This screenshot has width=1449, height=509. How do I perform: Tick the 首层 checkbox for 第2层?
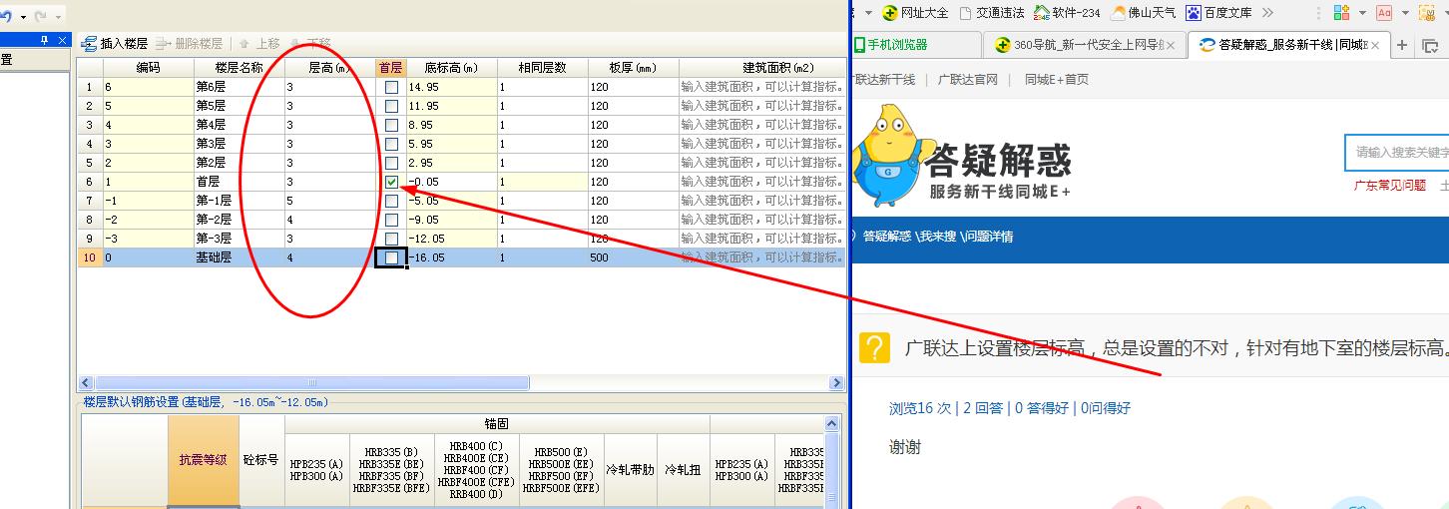391,163
